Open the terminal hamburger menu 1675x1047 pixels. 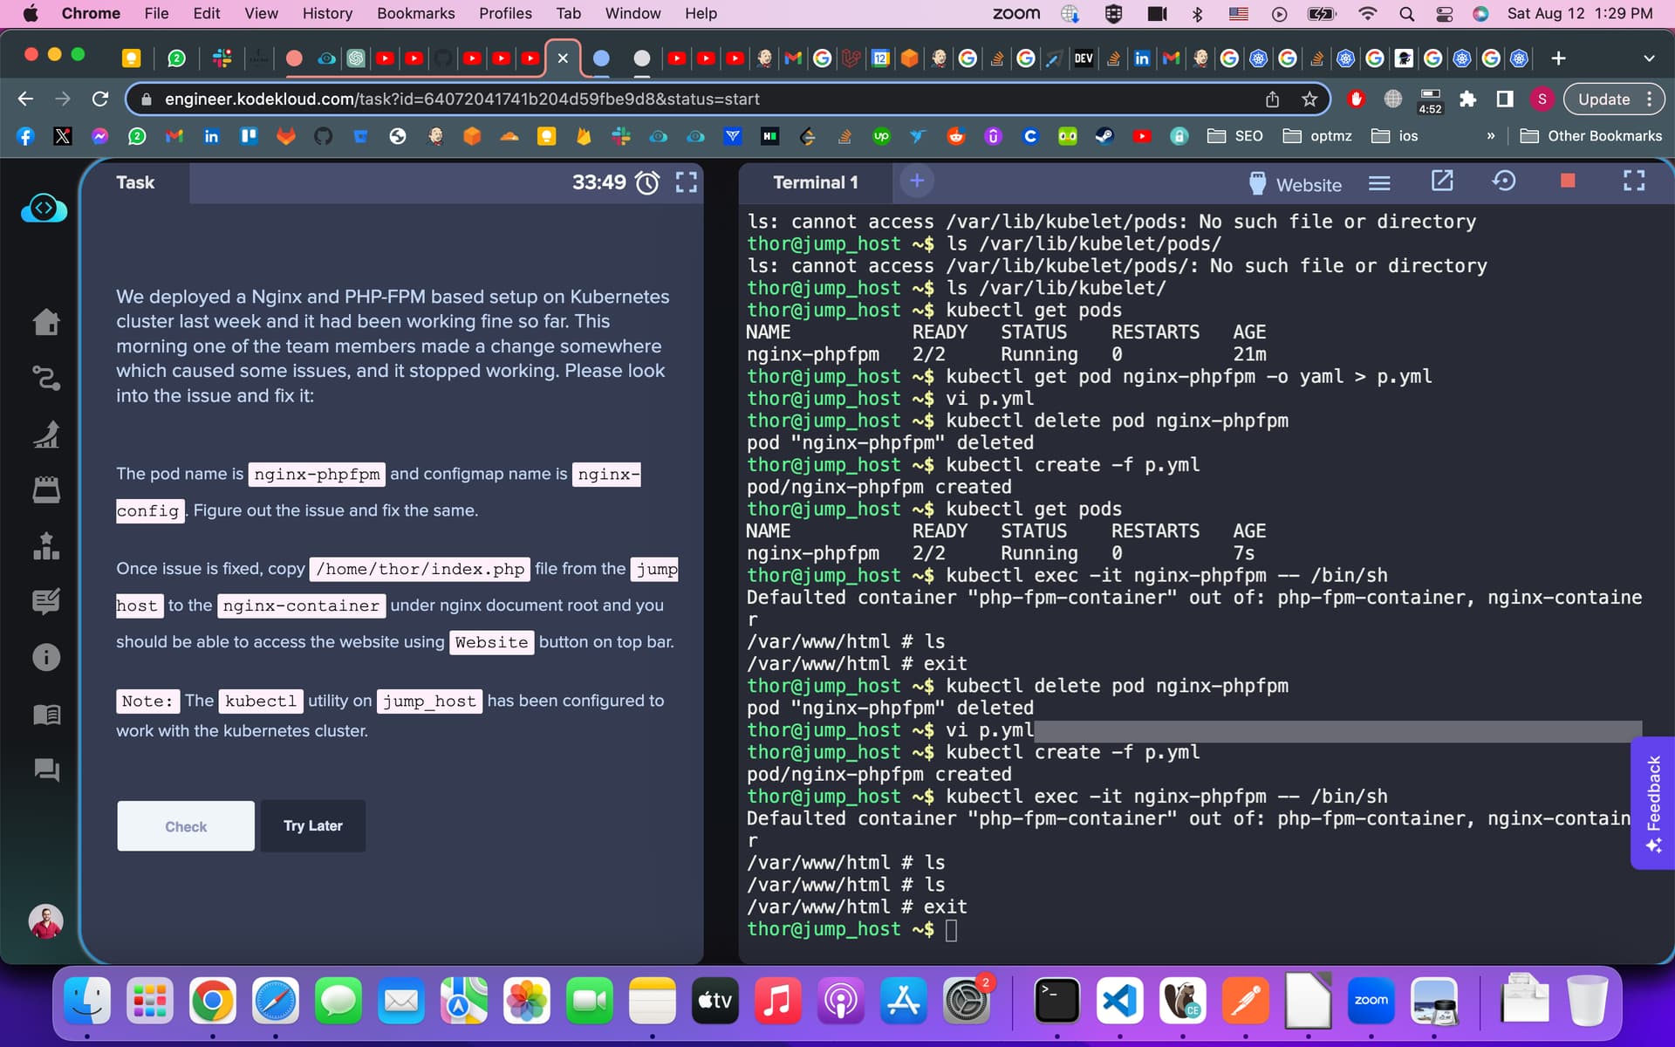[1379, 183]
